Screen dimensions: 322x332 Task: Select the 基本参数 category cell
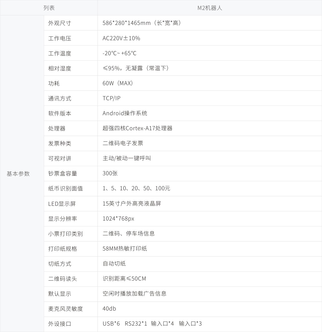coord(18,174)
